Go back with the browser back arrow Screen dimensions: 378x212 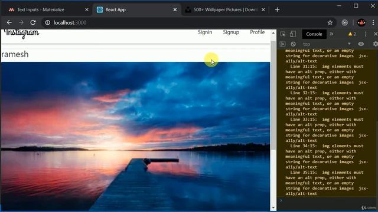9,22
